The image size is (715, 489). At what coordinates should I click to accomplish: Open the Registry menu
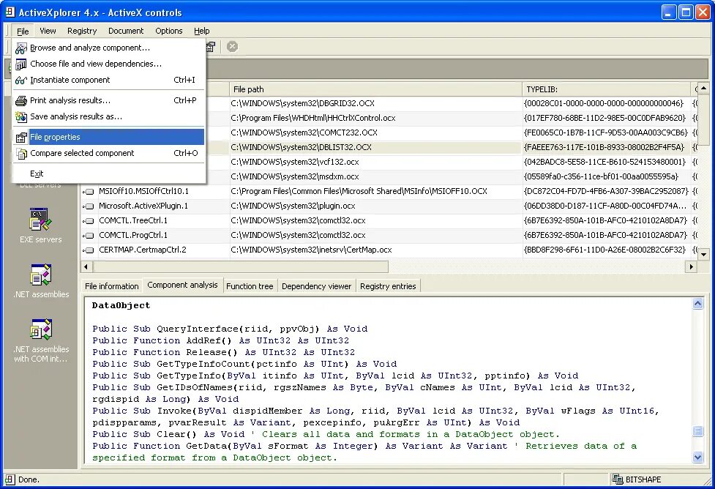point(82,31)
